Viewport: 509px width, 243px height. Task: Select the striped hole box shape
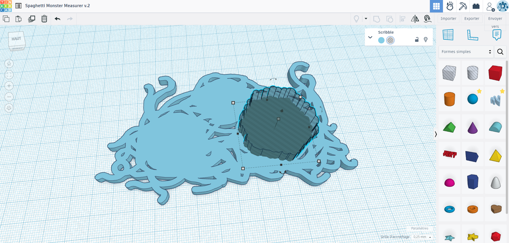tap(450, 73)
